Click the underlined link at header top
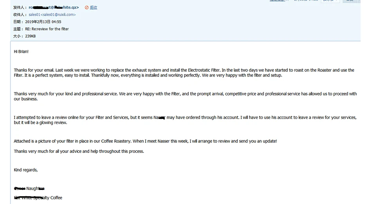This screenshot has width=372, height=204. tap(277, 1)
